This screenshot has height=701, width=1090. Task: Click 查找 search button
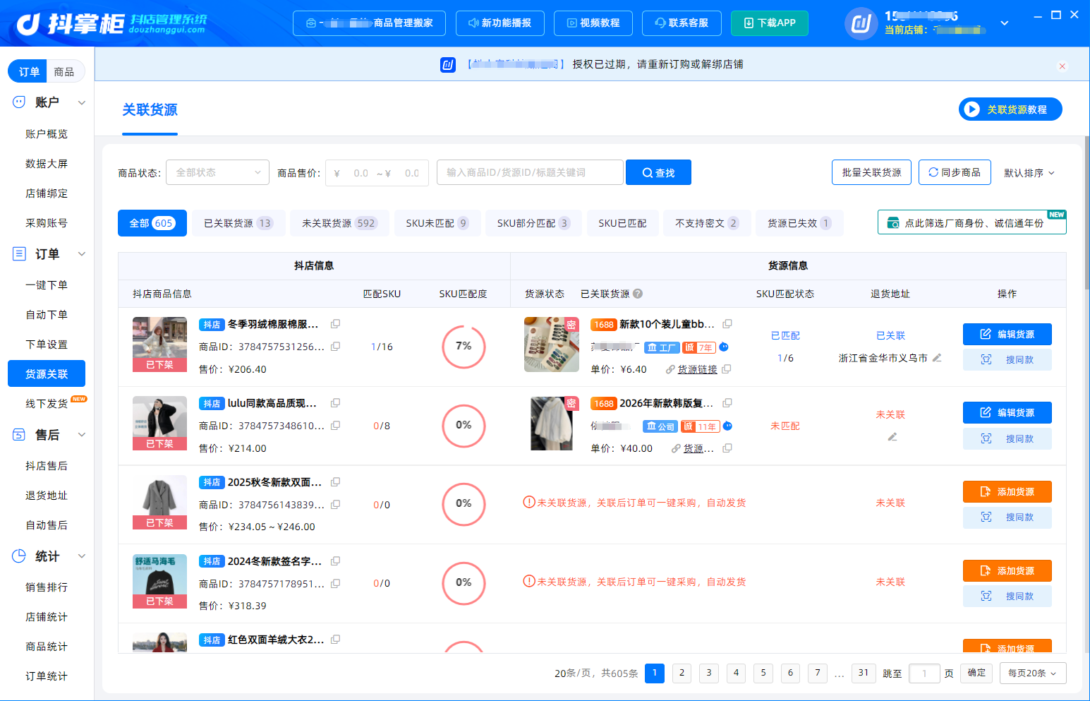click(658, 172)
